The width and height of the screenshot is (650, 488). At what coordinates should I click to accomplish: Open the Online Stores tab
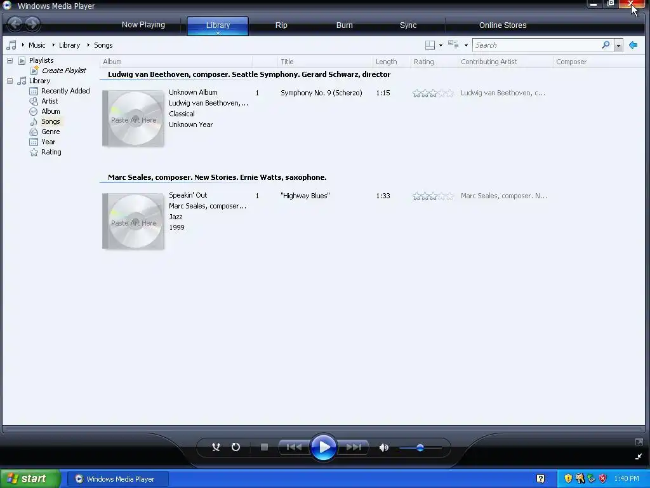tap(503, 25)
